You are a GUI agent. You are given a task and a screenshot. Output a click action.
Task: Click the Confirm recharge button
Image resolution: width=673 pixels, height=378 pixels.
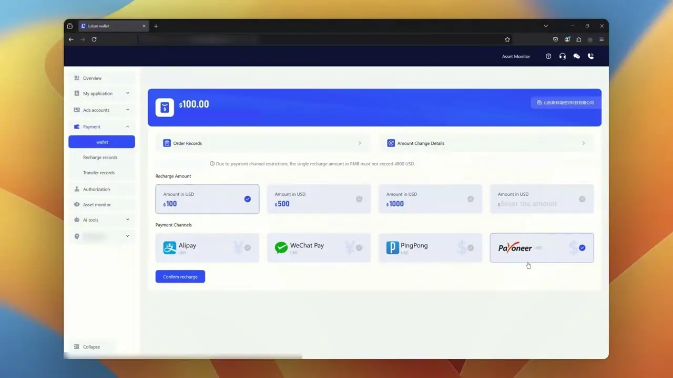pyautogui.click(x=180, y=277)
